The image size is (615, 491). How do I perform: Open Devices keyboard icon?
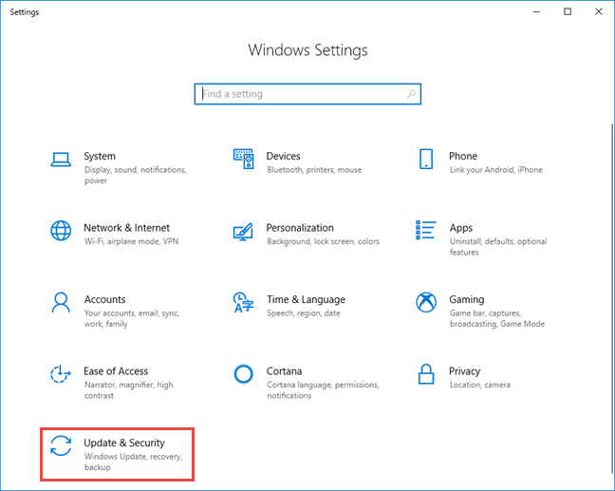[244, 159]
